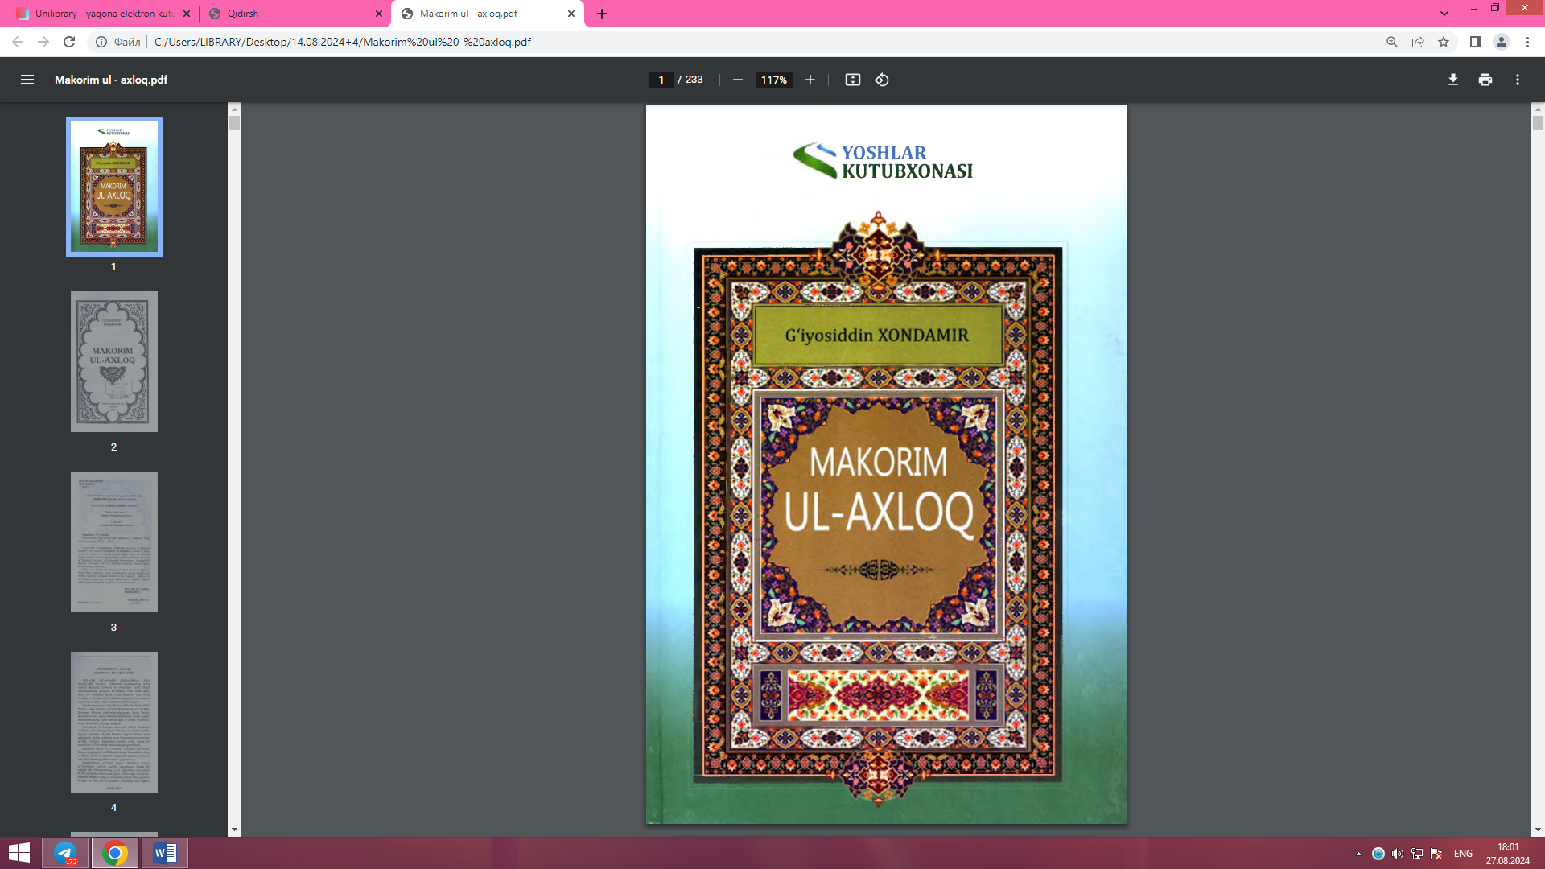Switch to Qidirsh browser tab
Viewport: 1545px width, 869px height.
click(x=292, y=14)
